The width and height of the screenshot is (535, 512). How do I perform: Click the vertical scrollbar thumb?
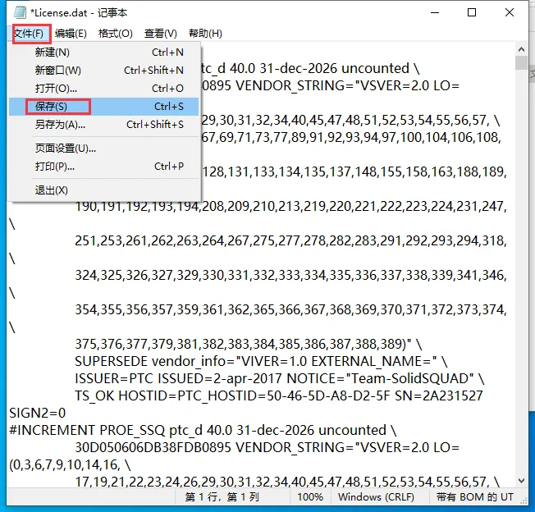521,62
